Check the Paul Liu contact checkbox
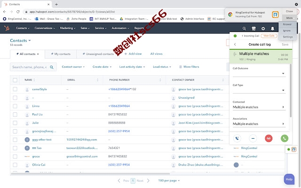Image resolution: width=301 pixels, height=188 pixels. coord(15,115)
